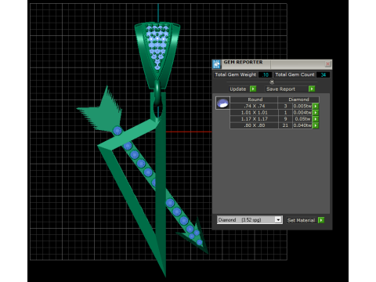Click the Update label button
The width and height of the screenshot is (376, 282).
click(239, 89)
